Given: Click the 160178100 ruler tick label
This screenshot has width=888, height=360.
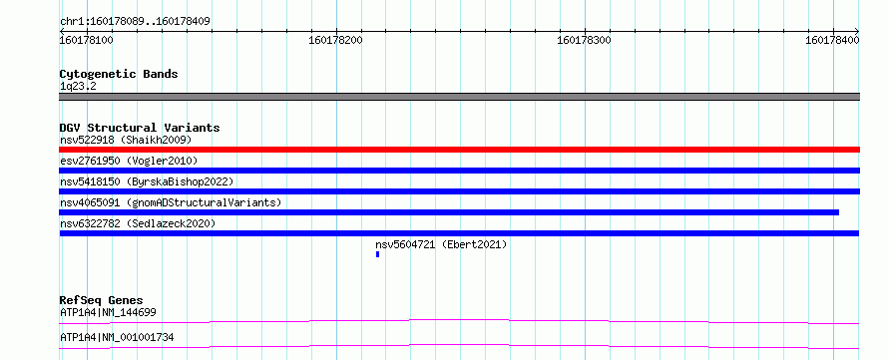Looking at the screenshot, I should 86,40.
